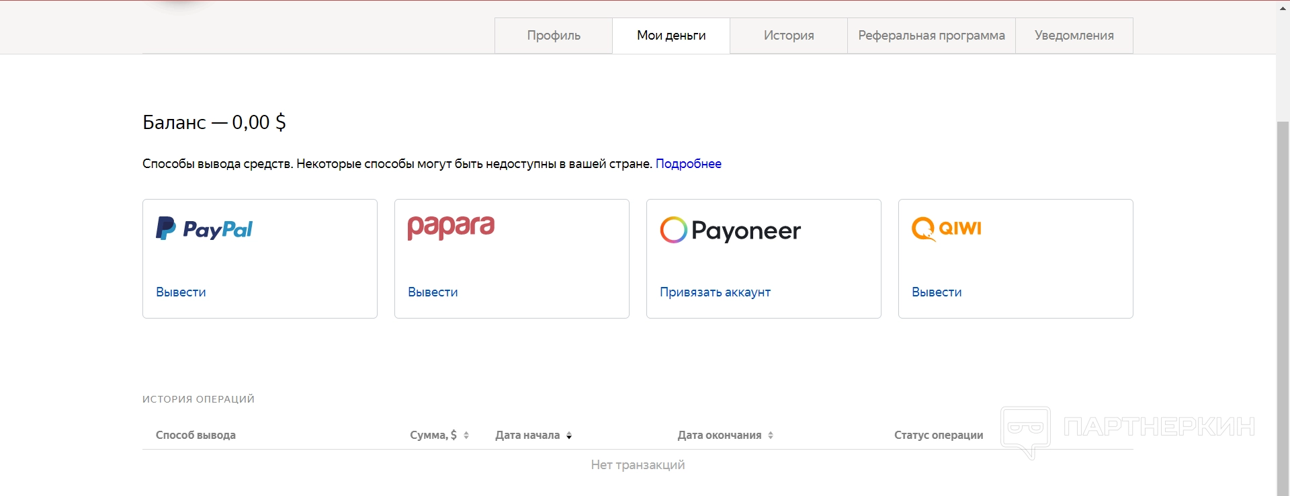Click the Статус операции column header
This screenshot has height=496, width=1290.
938,436
